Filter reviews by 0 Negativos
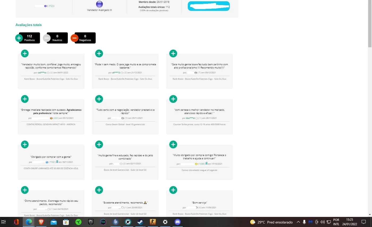Screen dimensions: 372x227 pos(85,38)
